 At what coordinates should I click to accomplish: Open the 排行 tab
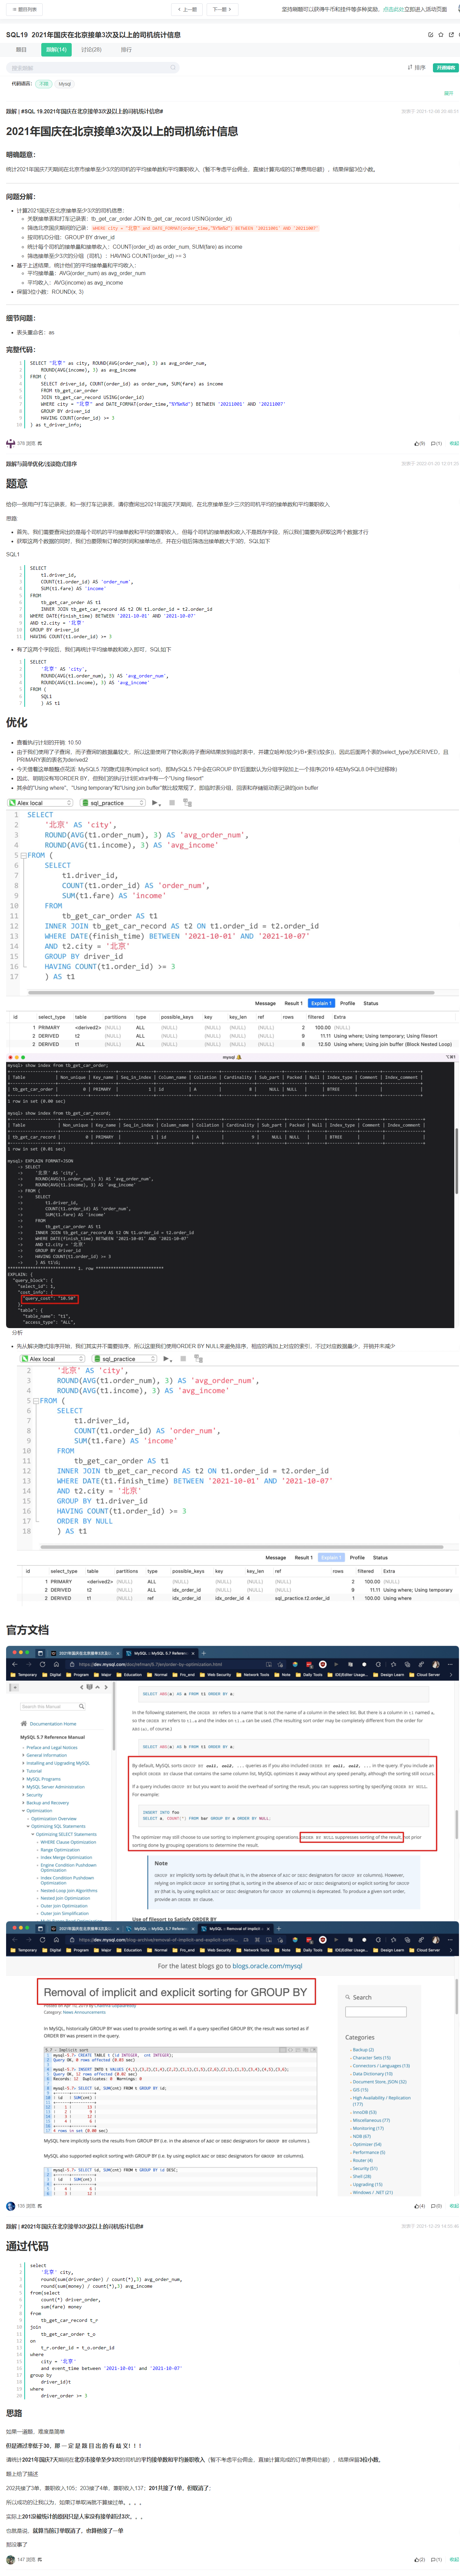tap(126, 49)
